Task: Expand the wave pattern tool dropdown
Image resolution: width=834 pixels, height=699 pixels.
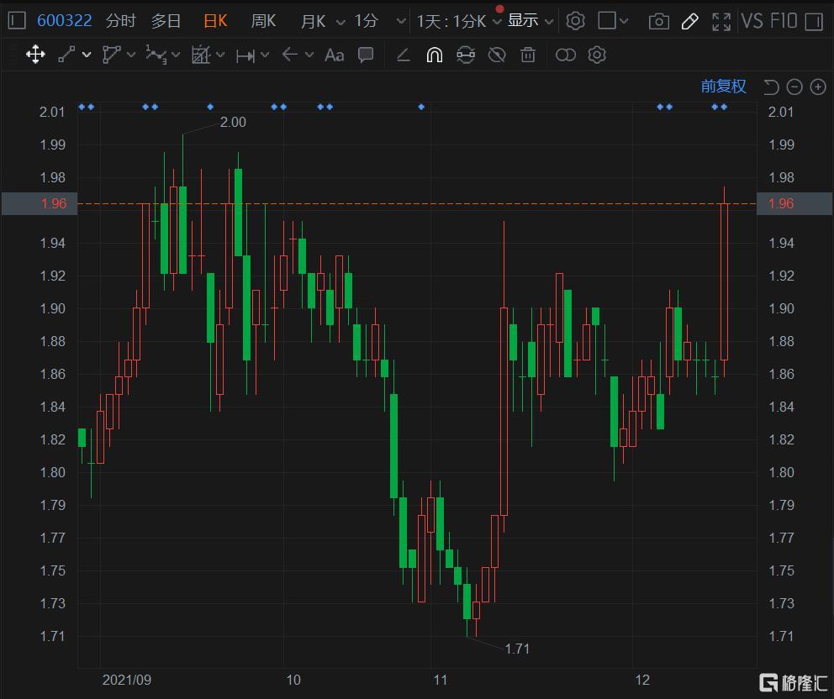Action: [x=176, y=55]
